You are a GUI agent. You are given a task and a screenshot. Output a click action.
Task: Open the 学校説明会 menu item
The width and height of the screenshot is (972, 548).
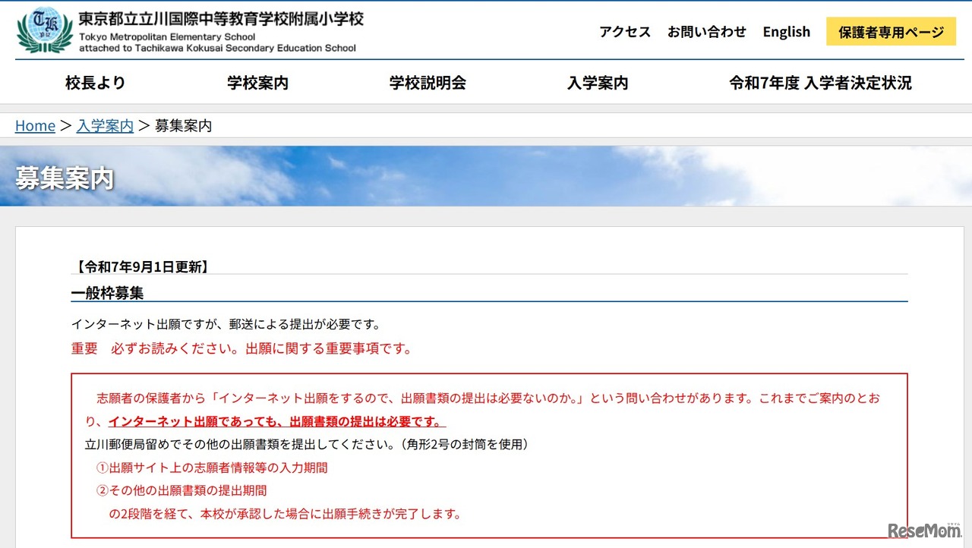(428, 83)
